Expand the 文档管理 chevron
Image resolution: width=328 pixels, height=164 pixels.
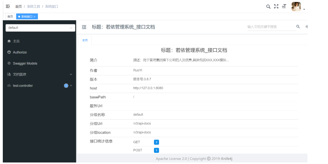pos(71,74)
